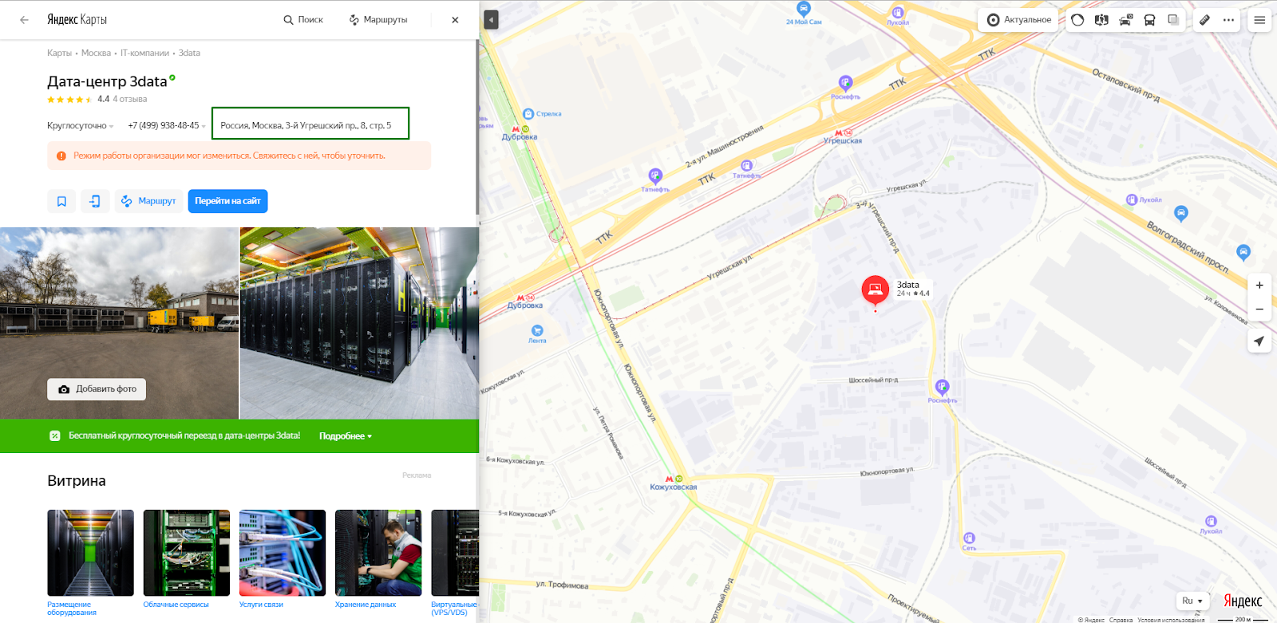Viewport: 1277px width, 623px height.
Task: Click Перейти на сайт button
Action: pos(227,201)
